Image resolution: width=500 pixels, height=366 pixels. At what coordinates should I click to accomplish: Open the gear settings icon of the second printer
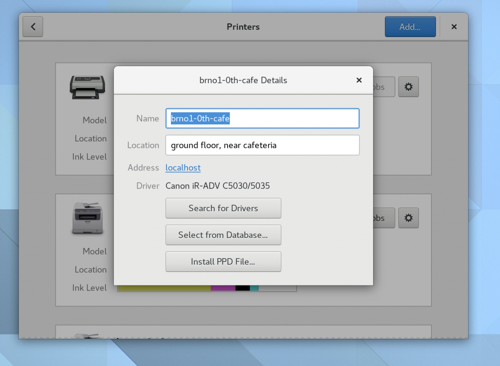(x=408, y=218)
